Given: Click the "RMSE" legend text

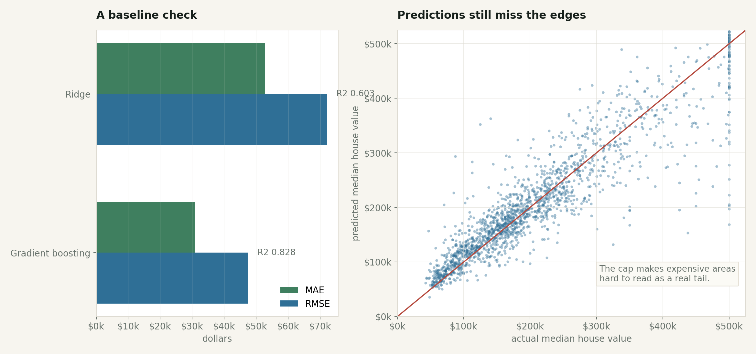Looking at the screenshot, I should [x=318, y=304].
